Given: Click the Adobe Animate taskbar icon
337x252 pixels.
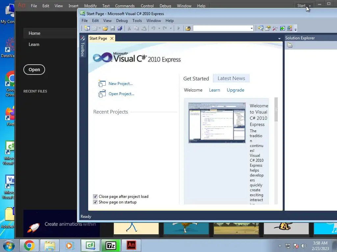Looking at the screenshot, I should tap(131, 245).
